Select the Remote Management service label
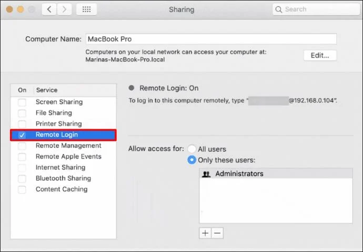Viewport: 363px width, 252px height. coord(68,145)
